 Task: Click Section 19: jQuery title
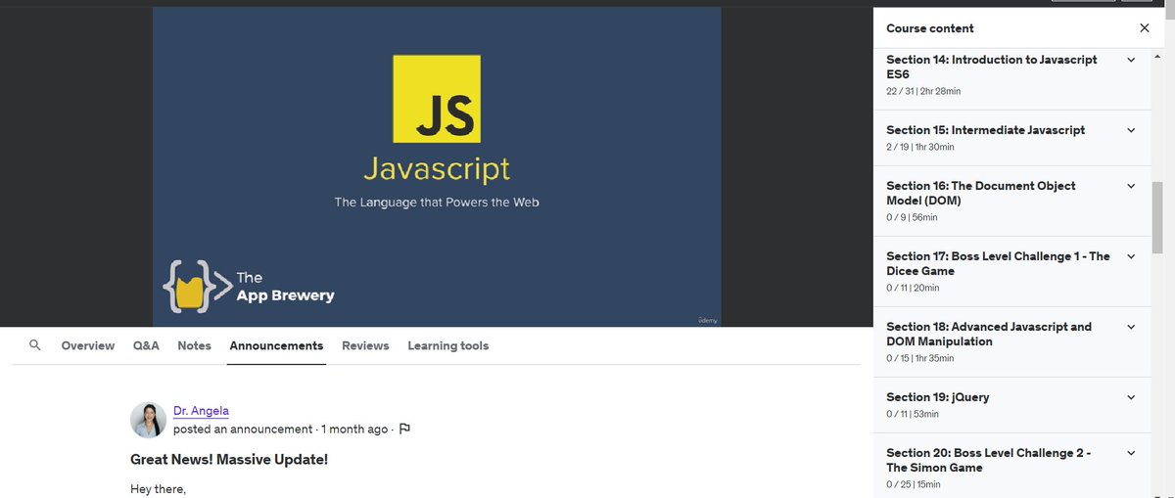(938, 397)
